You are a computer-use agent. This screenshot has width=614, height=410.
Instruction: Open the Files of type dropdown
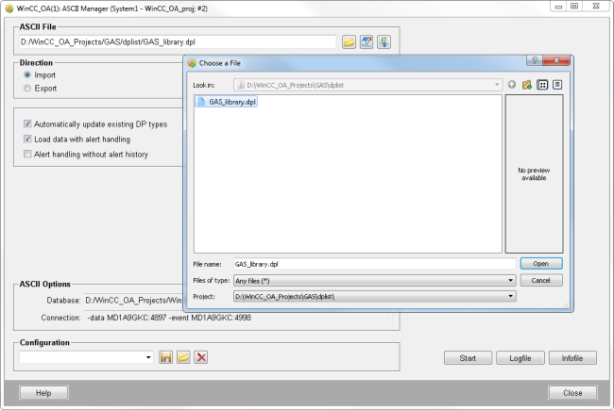point(510,281)
